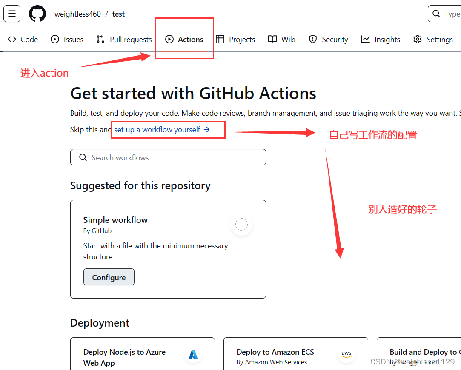Switch to the Projects tab

pos(235,40)
